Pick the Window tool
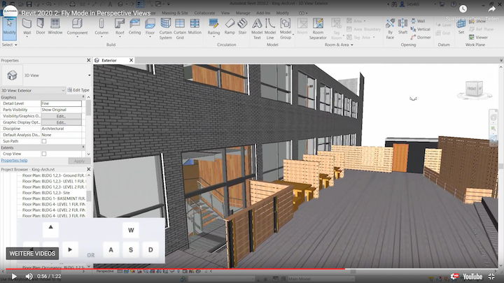Screen dimensions: 504x283 [55, 27]
